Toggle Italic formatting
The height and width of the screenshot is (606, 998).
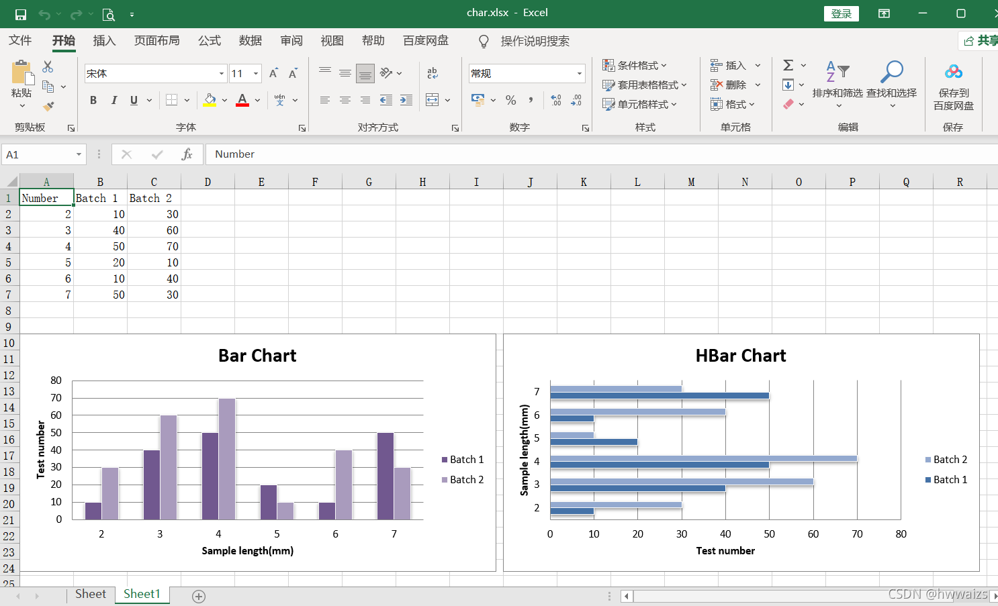(114, 100)
